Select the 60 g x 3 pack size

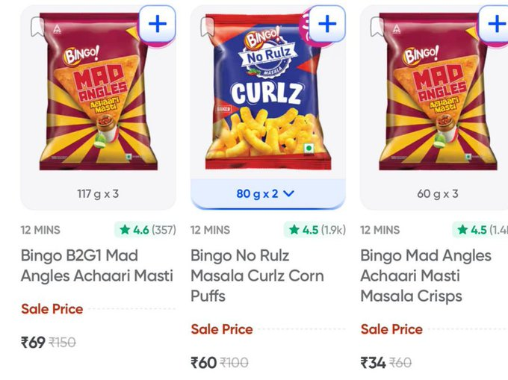[438, 193]
